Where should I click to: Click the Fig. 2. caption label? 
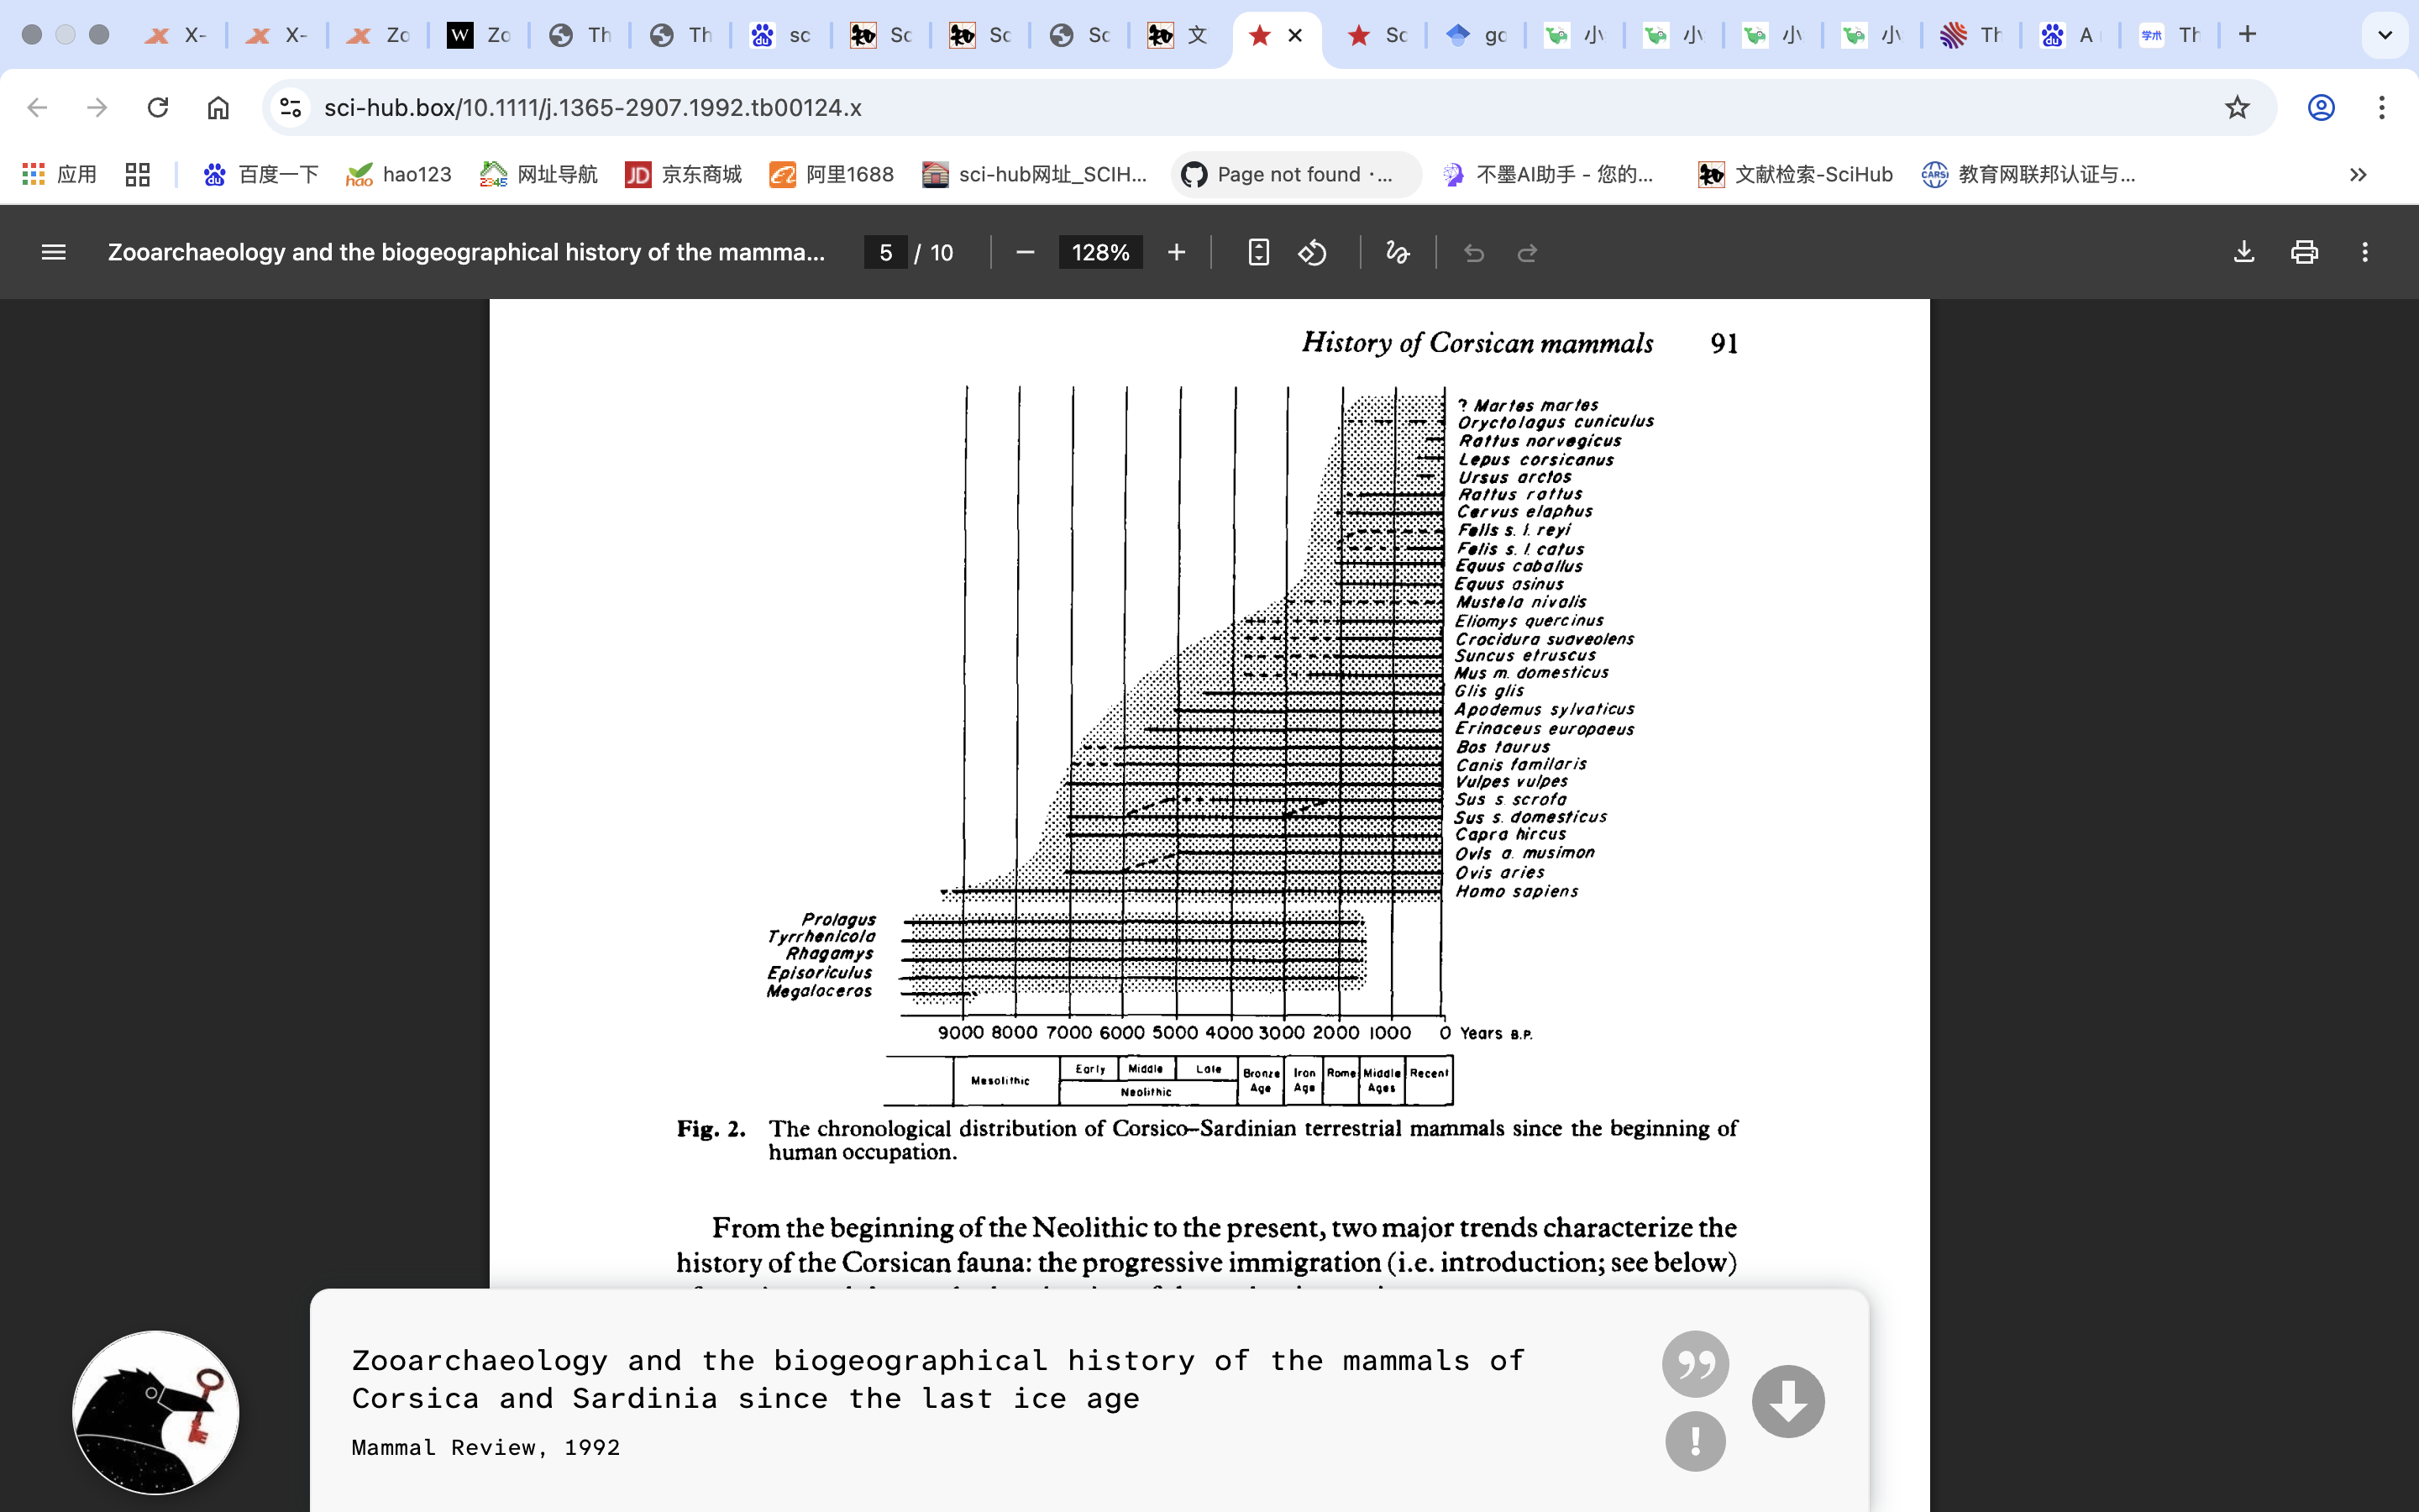click(x=711, y=1129)
